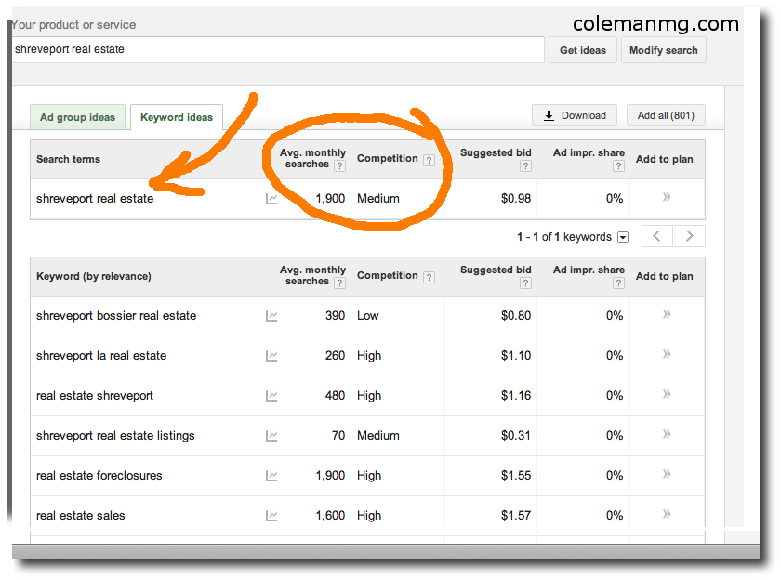Screen dimensions: 781x580
Task: Go to next page of keywords
Action: click(x=689, y=236)
